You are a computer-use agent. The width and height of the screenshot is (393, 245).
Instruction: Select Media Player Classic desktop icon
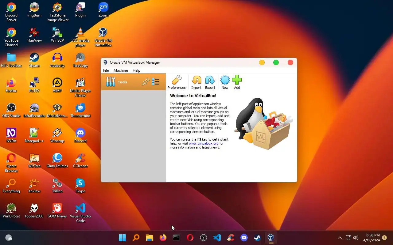click(80, 87)
